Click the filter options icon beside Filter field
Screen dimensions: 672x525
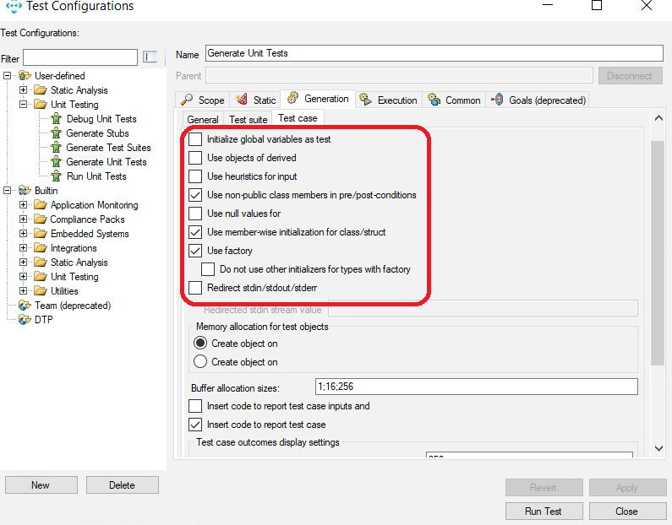pyautogui.click(x=150, y=57)
